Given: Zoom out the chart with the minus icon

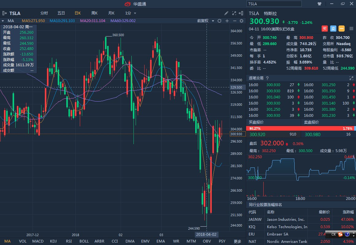Looking at the screenshot, I should click(x=234, y=21).
